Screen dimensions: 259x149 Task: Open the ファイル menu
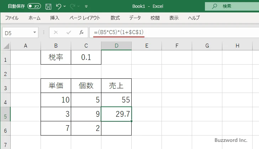pyautogui.click(x=12, y=18)
